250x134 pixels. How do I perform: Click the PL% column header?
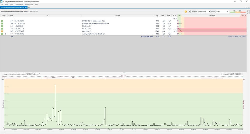[x=174, y=15]
